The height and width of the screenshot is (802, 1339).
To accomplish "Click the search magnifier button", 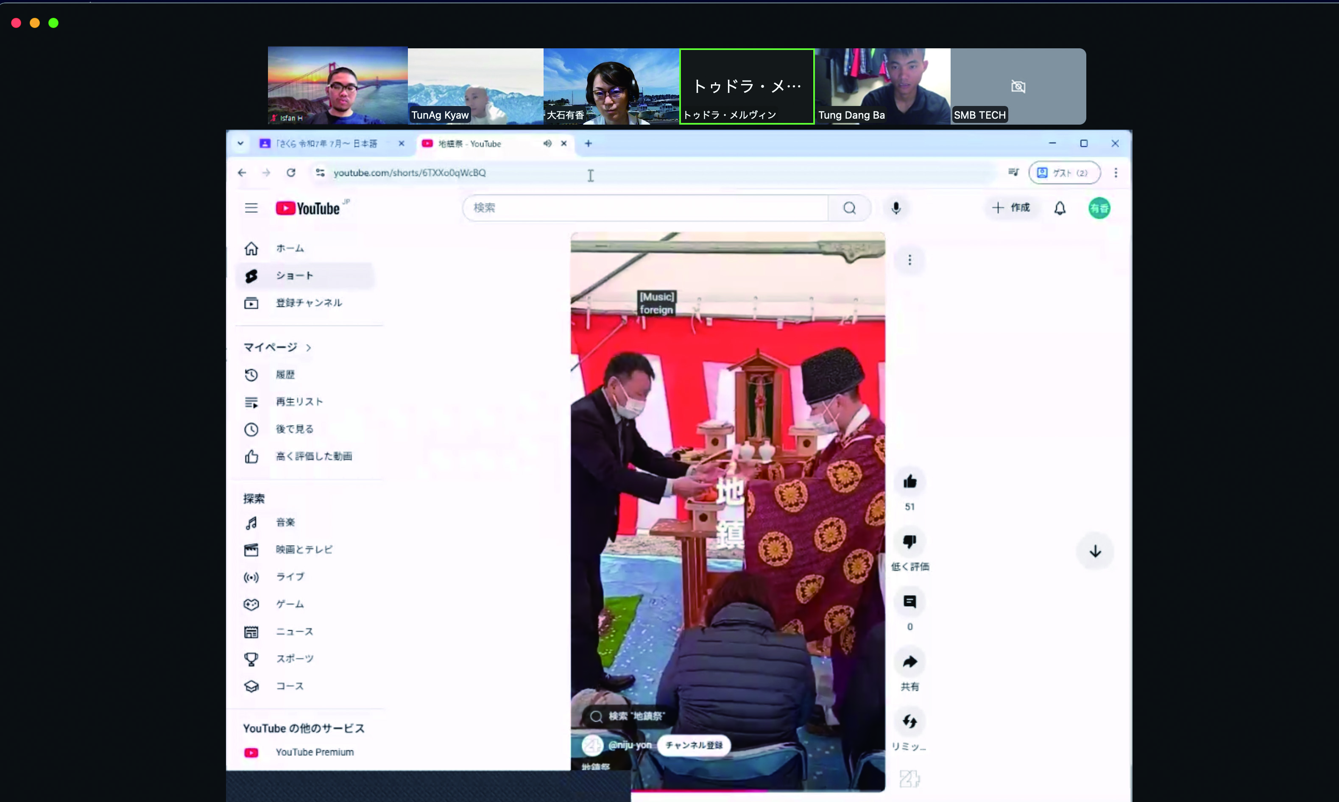I will [849, 208].
